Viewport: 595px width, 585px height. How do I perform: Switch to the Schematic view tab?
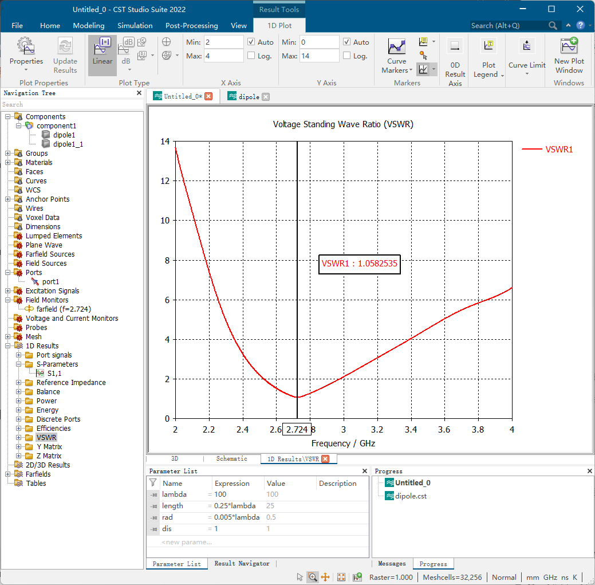click(x=231, y=458)
